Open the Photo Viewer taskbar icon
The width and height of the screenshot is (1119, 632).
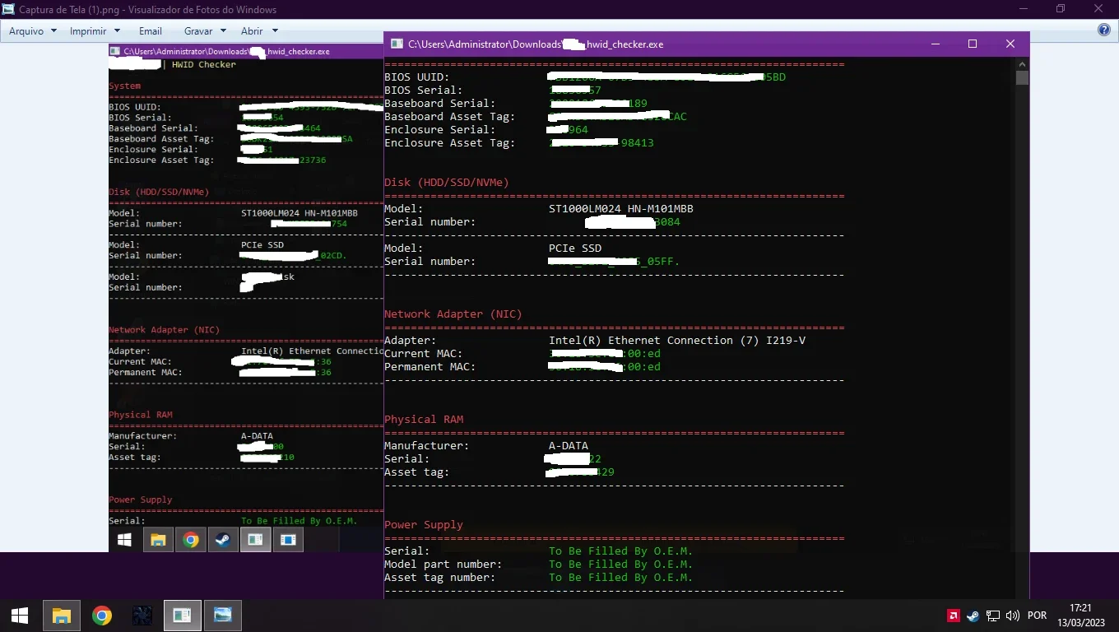coord(223,615)
